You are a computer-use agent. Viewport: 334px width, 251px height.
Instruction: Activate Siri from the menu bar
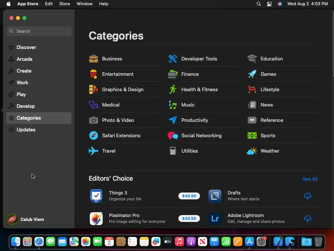[280, 4]
